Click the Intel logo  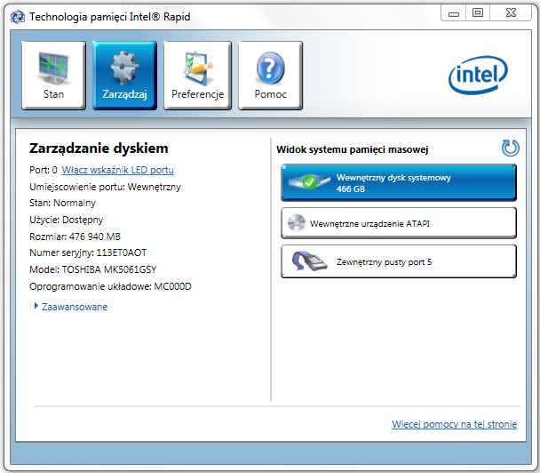coord(478,76)
